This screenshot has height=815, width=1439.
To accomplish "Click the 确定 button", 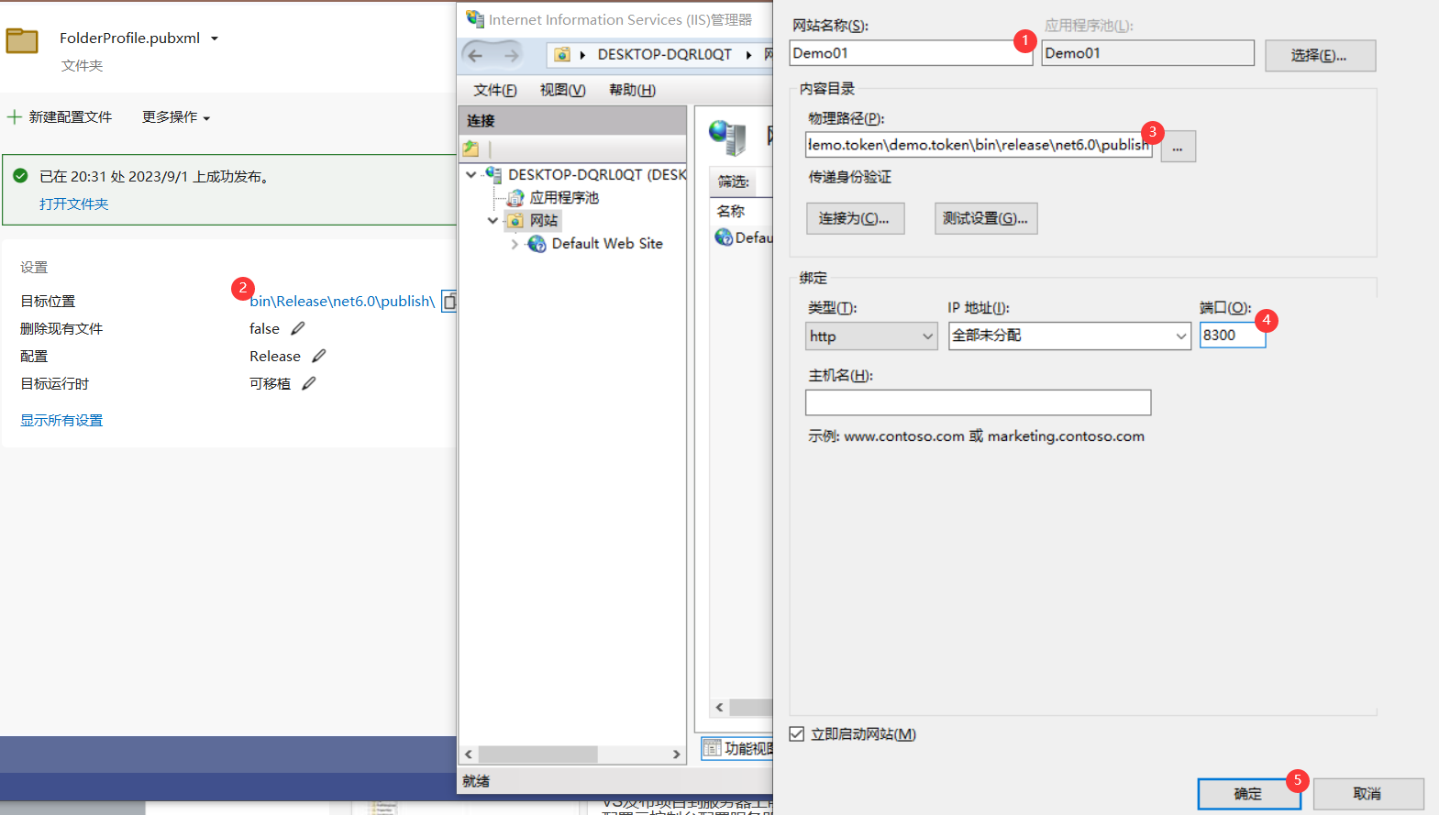I will 1249,794.
